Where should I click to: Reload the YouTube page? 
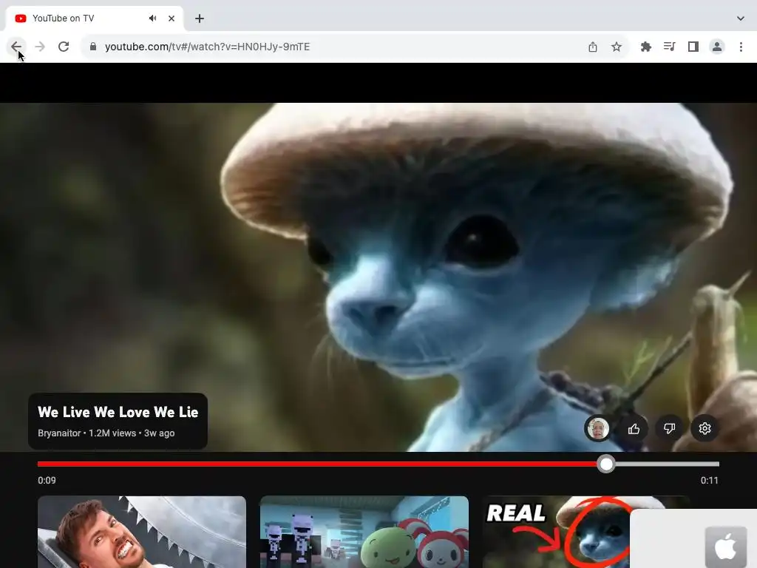[64, 47]
